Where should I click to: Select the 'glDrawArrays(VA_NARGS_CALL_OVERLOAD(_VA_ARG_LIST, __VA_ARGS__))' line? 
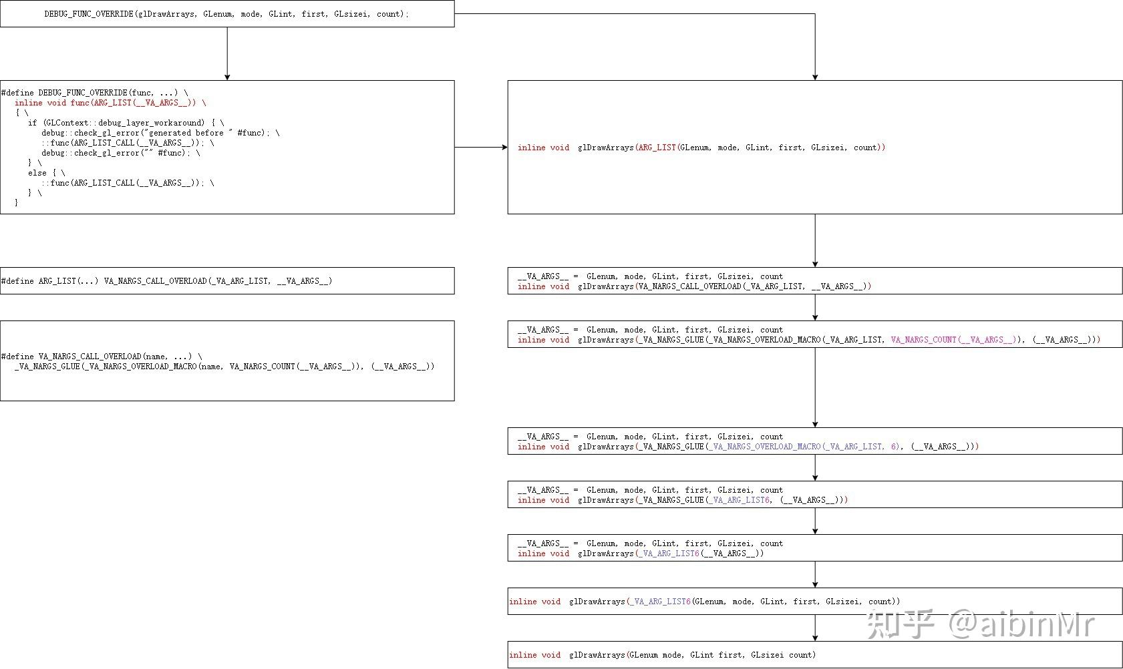pos(695,286)
